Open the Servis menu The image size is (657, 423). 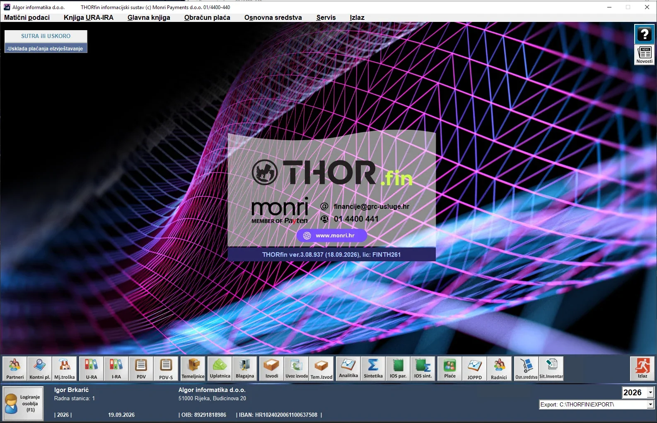[x=326, y=17]
